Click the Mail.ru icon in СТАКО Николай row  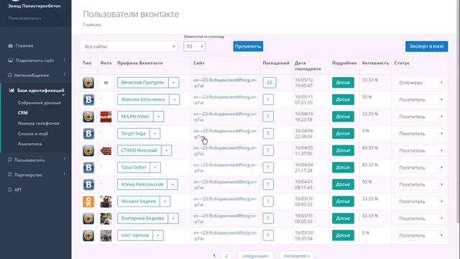[x=88, y=150]
